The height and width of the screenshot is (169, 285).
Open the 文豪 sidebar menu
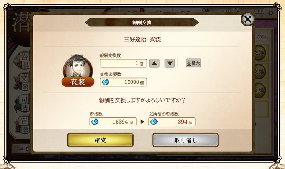[22, 82]
